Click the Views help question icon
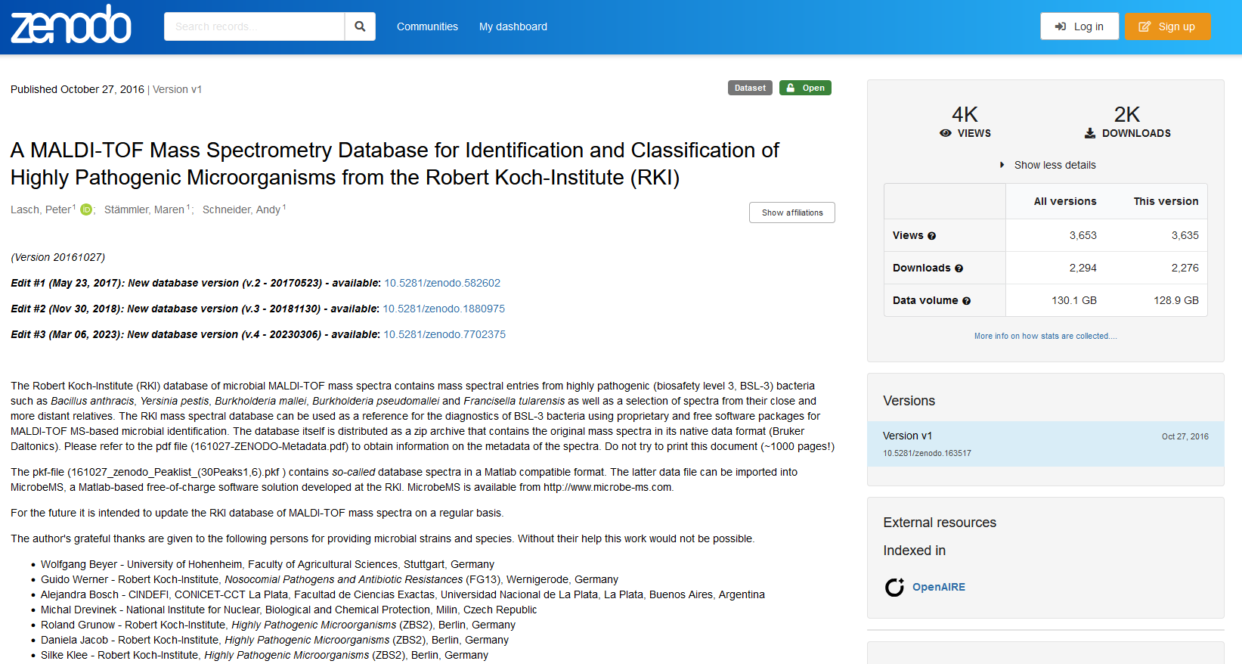Image resolution: width=1242 pixels, height=664 pixels. point(931,236)
